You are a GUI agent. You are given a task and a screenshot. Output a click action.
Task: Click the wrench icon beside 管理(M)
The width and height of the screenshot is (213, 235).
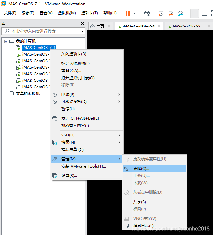[x=55, y=159]
